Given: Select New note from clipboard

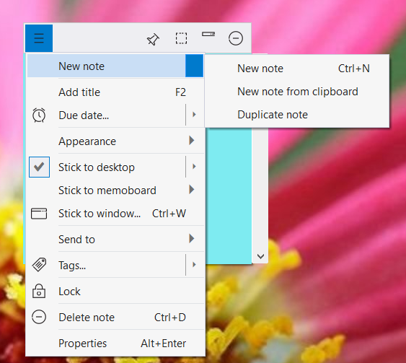Looking at the screenshot, I should pyautogui.click(x=297, y=92).
